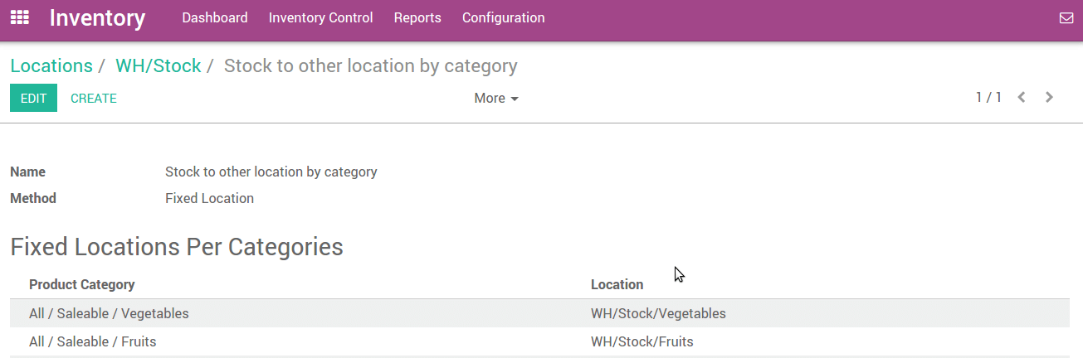This screenshot has height=358, width=1083.
Task: Click the WH/Stock/Vegetables location cell
Action: (658, 313)
